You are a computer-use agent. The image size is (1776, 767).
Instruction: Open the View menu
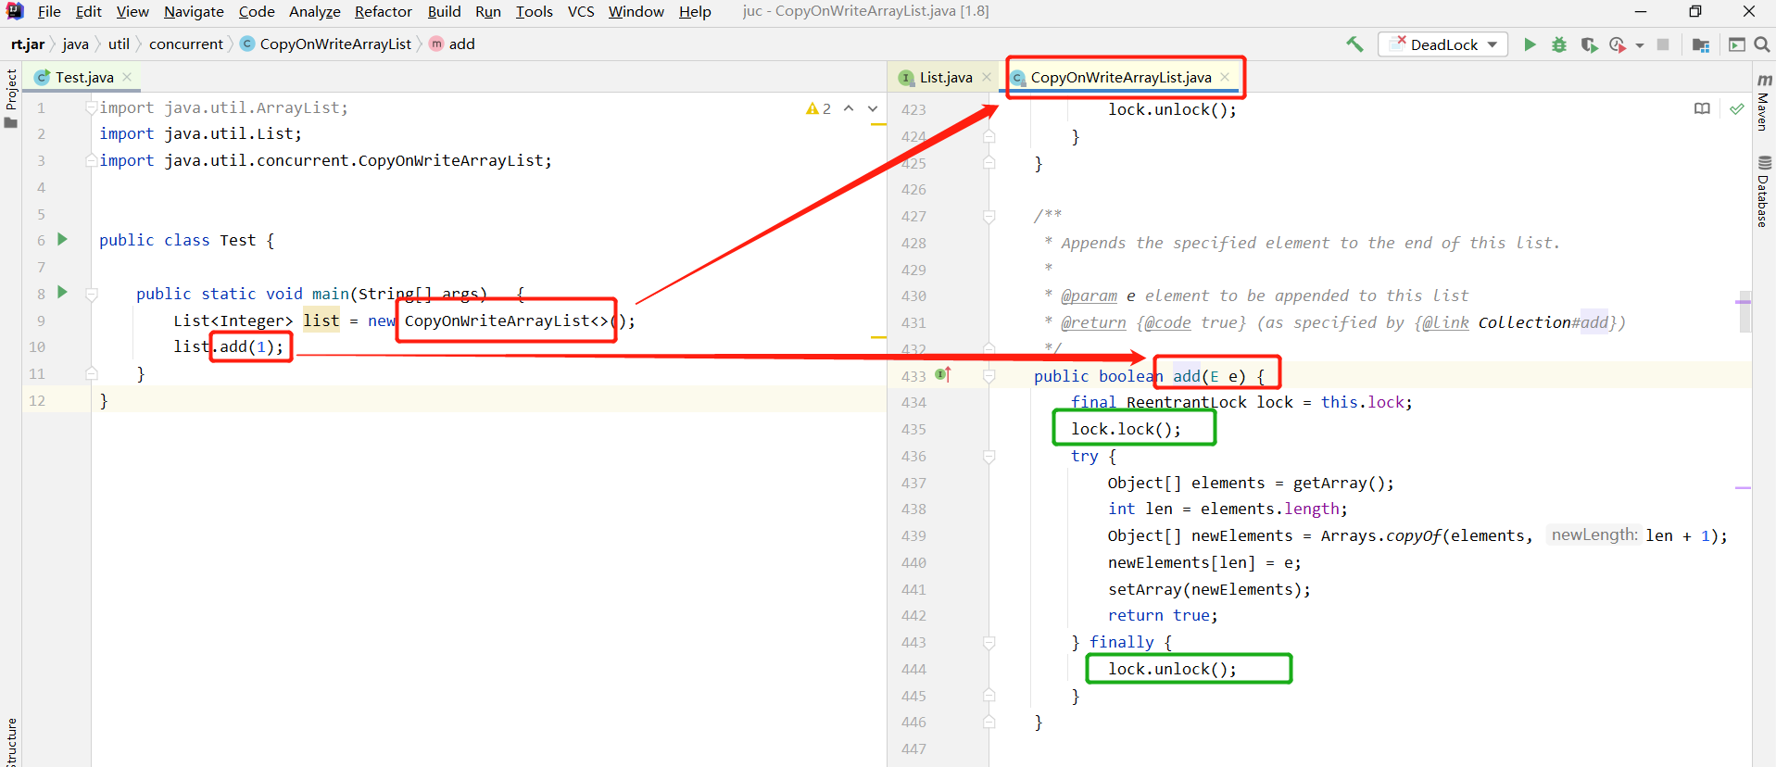click(x=132, y=11)
